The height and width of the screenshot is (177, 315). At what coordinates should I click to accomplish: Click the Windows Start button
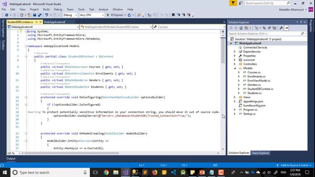click(x=5, y=173)
